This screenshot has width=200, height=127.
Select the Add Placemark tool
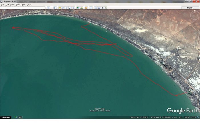click(59, 8)
